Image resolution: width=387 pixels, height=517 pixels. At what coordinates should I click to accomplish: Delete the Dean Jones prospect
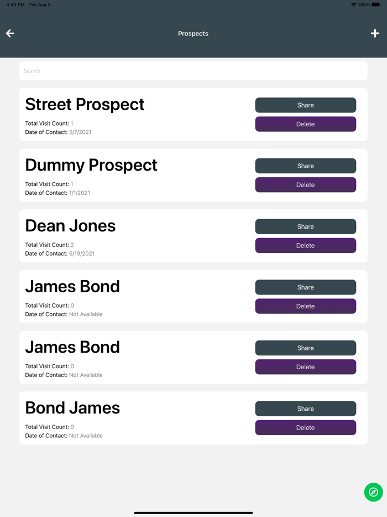[305, 246]
